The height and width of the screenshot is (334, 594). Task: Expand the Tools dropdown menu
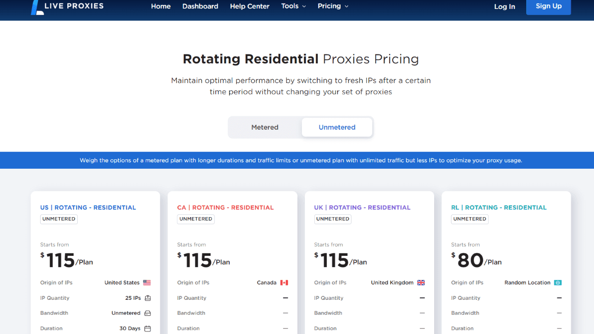pos(294,6)
